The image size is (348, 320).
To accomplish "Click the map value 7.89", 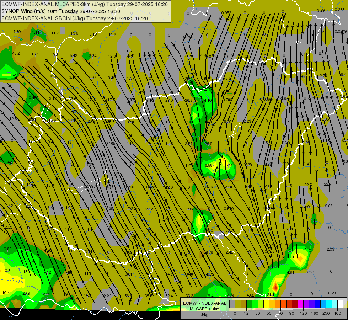I will [17, 32].
